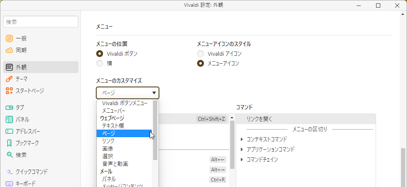Choose Vivaldi アイコン menu icon style
This screenshot has height=187, width=407.
click(201, 54)
